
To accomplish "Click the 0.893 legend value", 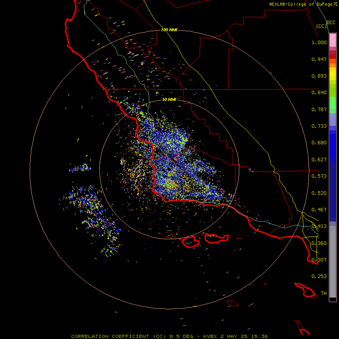I will 319,76.
